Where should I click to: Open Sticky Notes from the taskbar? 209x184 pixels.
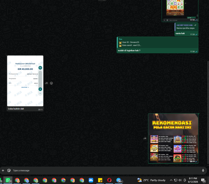(x=100, y=180)
